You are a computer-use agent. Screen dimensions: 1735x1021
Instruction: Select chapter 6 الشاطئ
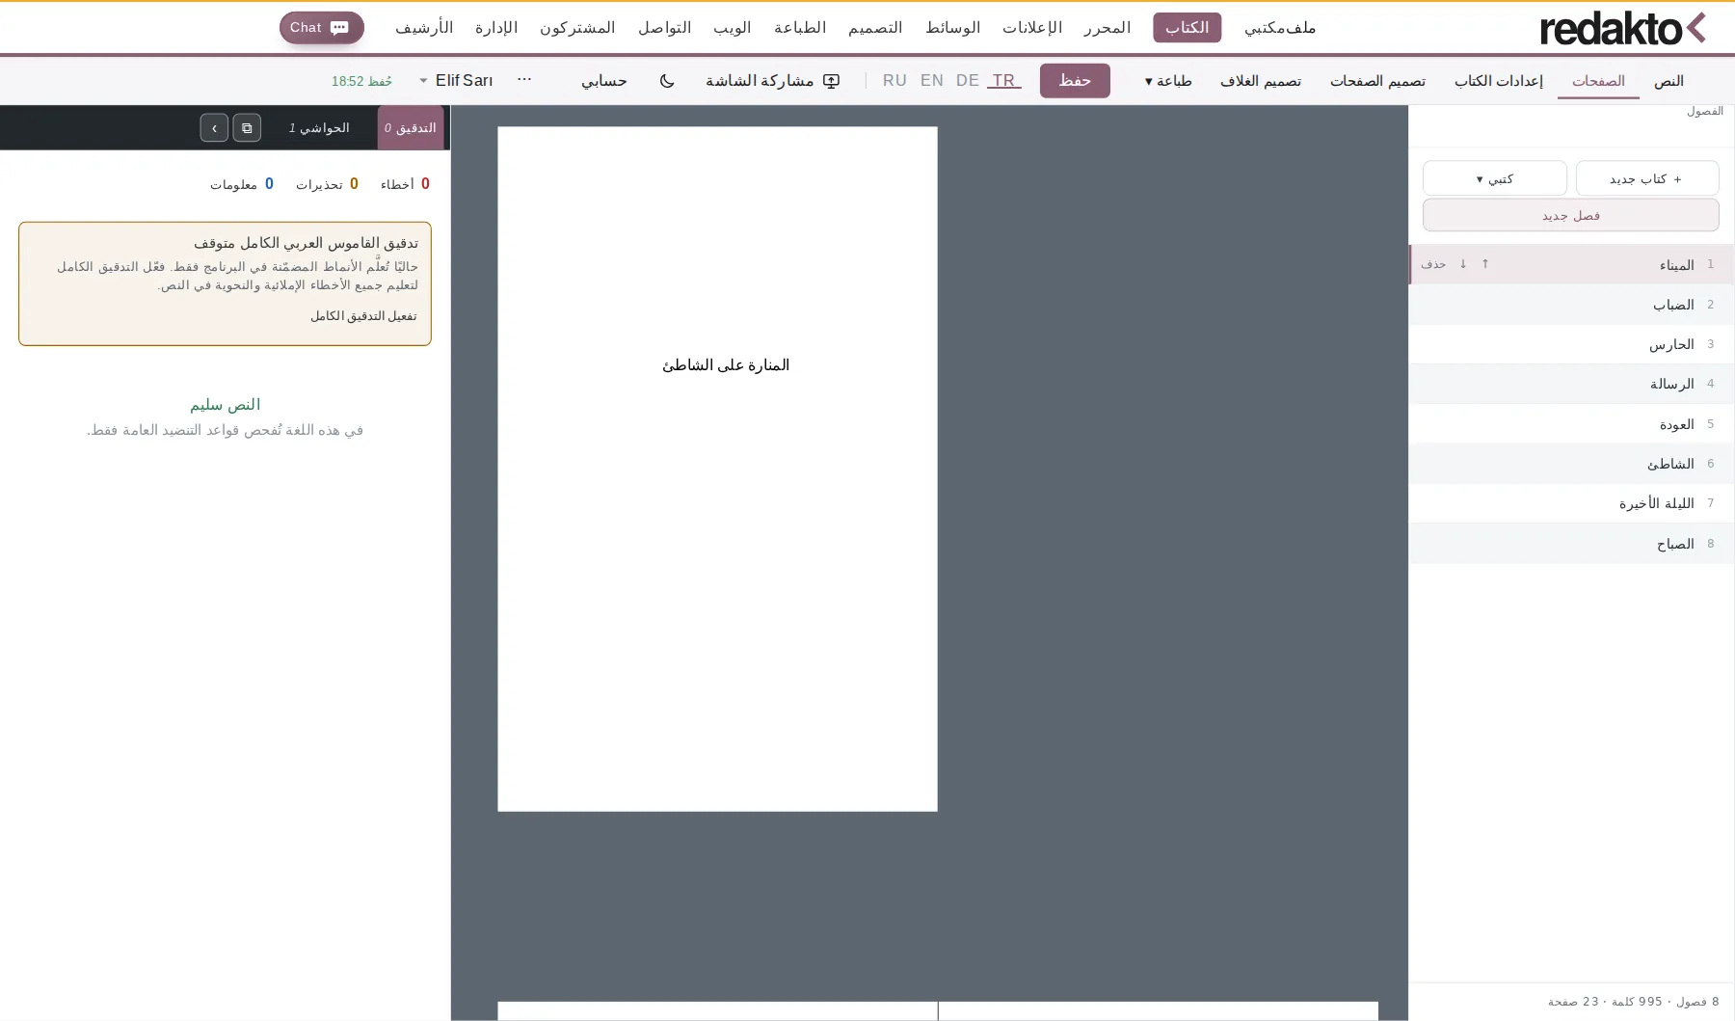[x=1571, y=464]
